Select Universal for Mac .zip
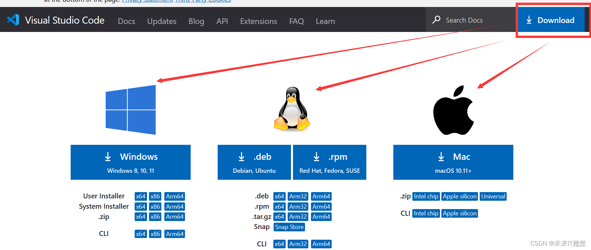 (493, 196)
